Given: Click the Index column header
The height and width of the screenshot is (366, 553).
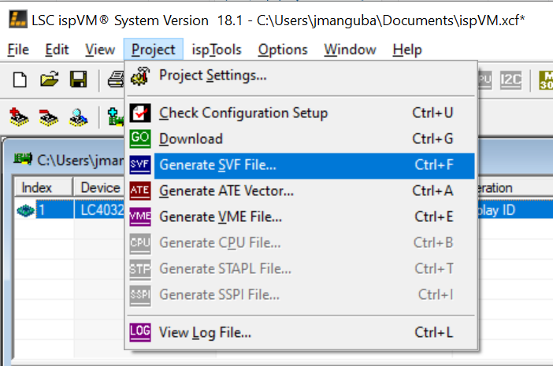Looking at the screenshot, I should pyautogui.click(x=37, y=187).
